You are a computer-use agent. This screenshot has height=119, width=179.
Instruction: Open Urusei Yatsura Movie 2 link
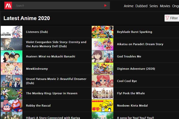(56, 81)
